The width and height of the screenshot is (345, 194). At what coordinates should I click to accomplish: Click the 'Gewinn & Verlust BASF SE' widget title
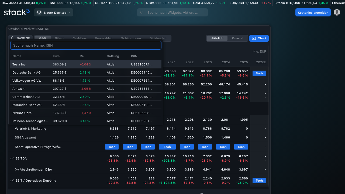click(29, 29)
